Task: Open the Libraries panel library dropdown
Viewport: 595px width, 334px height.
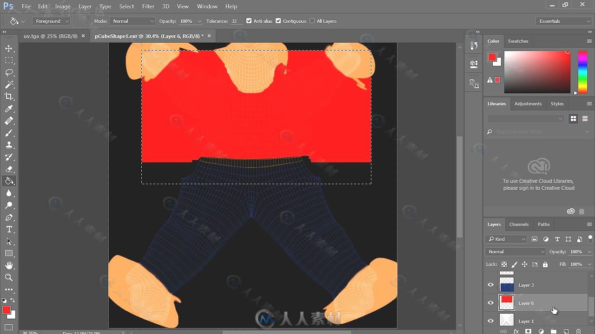Action: (526, 119)
